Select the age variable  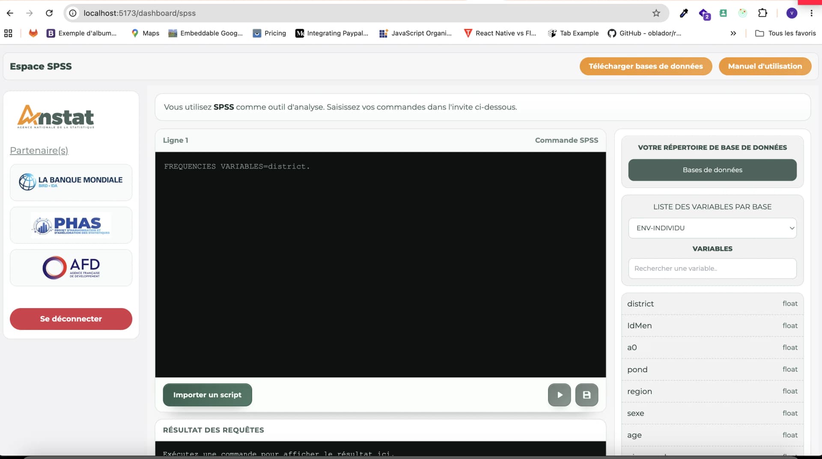712,435
